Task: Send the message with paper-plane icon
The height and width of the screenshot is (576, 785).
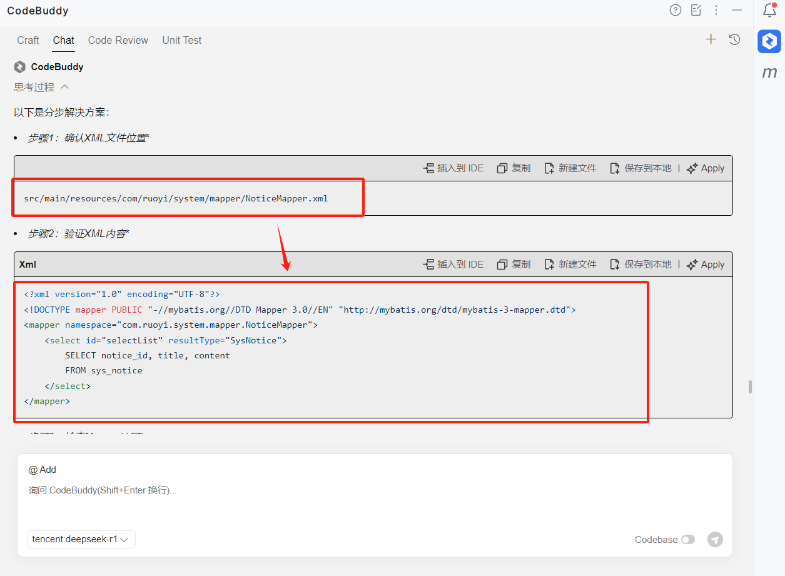Action: (715, 539)
